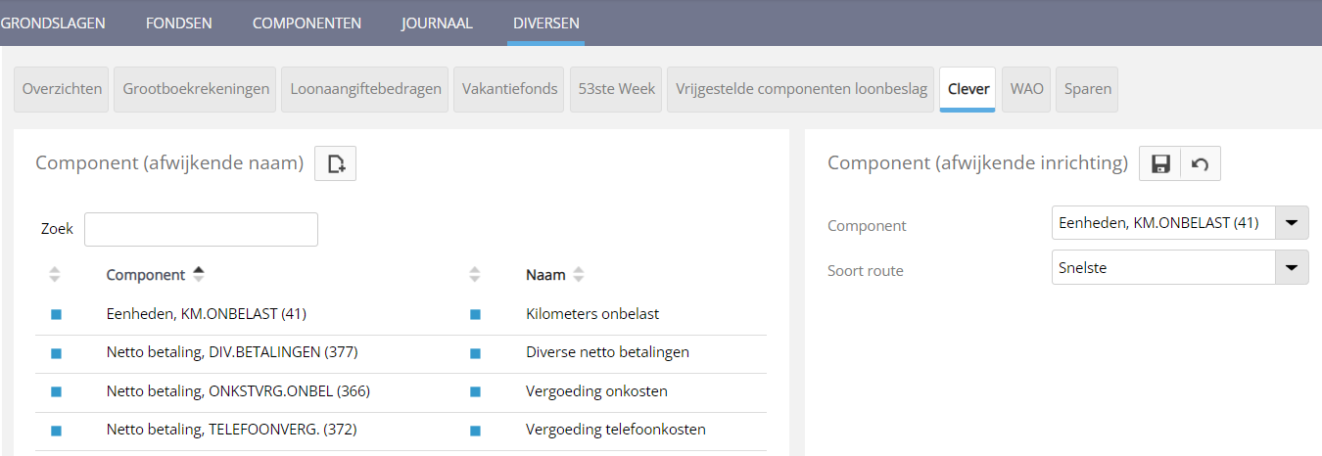The height and width of the screenshot is (456, 1322).
Task: Sort by the Naam column arrow
Action: [x=579, y=275]
